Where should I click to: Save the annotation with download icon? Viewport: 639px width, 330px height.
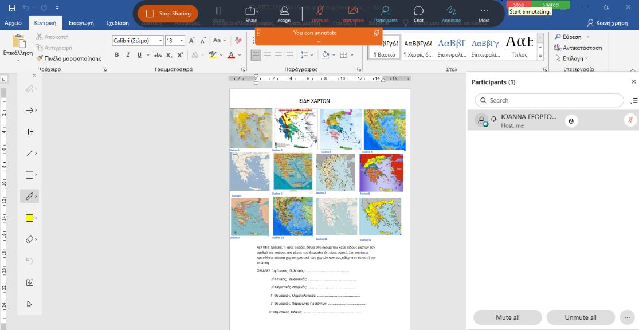[x=29, y=282]
